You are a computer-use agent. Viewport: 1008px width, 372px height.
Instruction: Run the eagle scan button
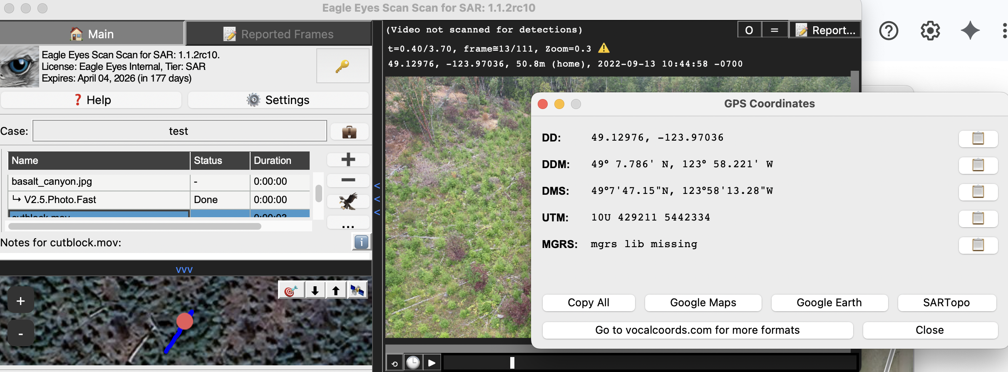tap(348, 201)
